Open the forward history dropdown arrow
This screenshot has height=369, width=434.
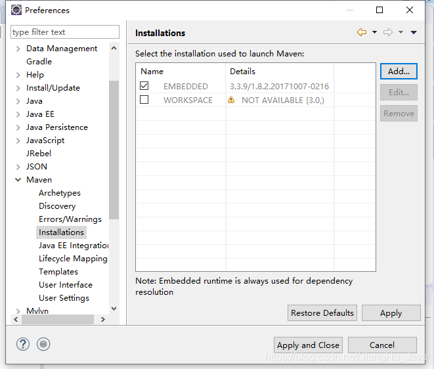tap(401, 32)
